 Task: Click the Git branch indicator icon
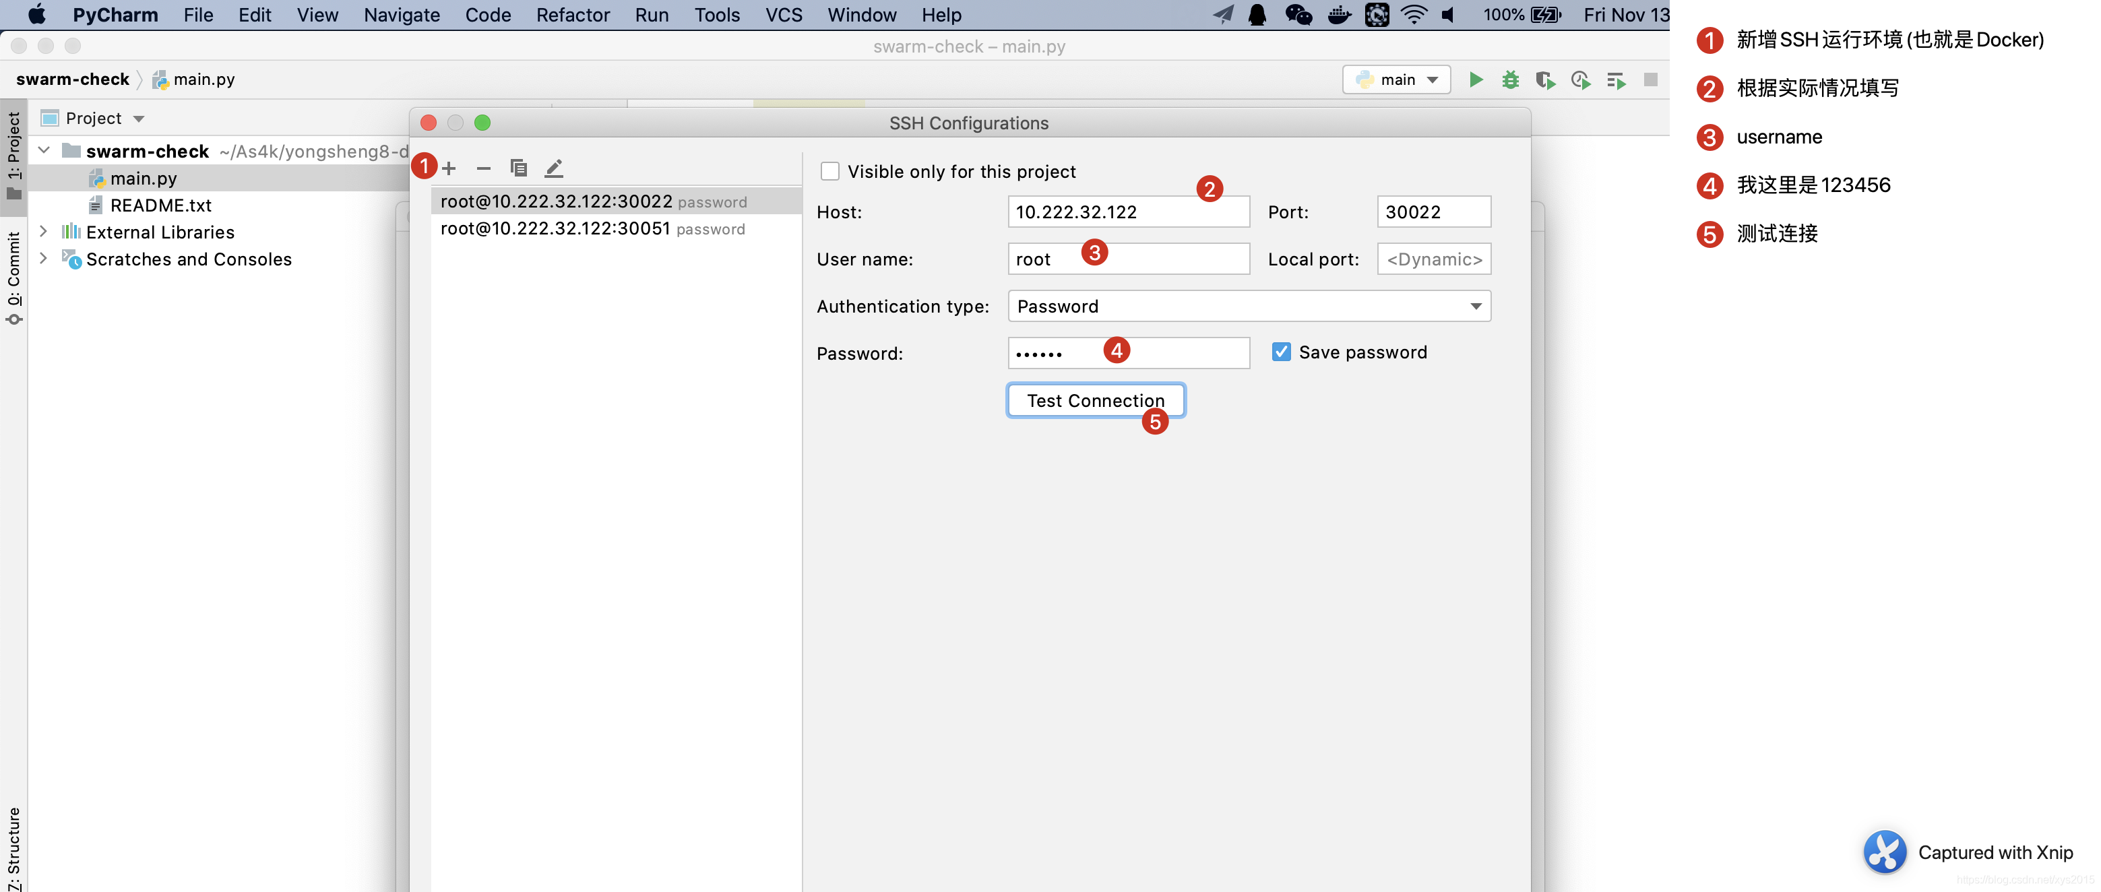[1400, 77]
